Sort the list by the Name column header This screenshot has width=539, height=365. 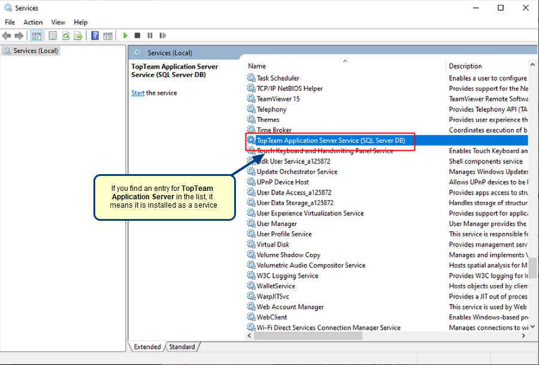point(345,66)
